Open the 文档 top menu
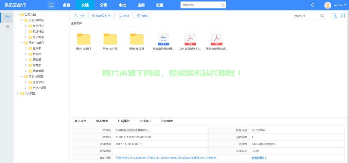The image size is (349, 163). [85, 5]
